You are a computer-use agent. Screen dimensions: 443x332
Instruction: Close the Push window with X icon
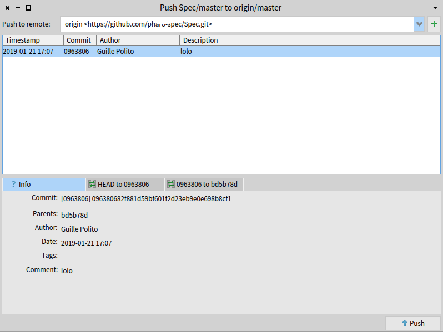coord(7,8)
